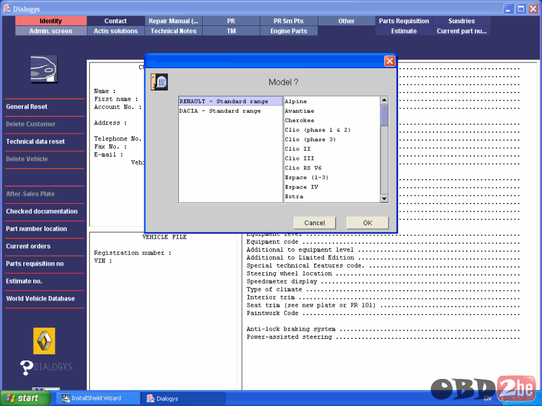Open the Engine Parts tab
The width and height of the screenshot is (542, 406).
[289, 31]
